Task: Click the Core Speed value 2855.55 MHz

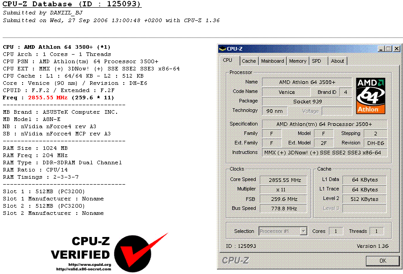Action: [283, 180]
